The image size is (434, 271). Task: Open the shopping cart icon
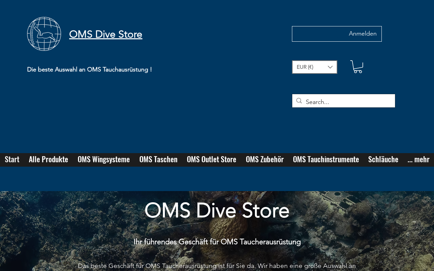coord(357,67)
